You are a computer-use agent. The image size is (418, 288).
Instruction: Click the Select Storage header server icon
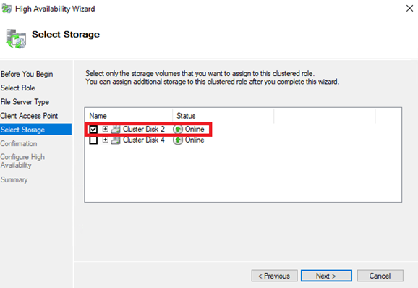16,39
